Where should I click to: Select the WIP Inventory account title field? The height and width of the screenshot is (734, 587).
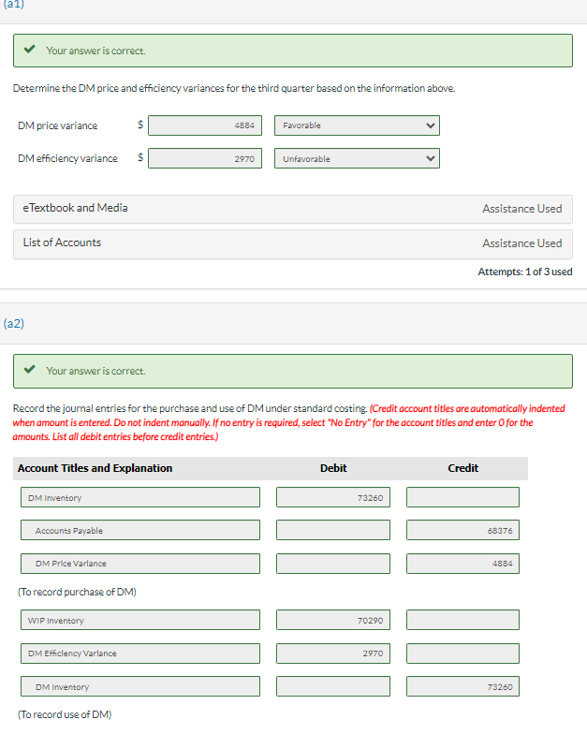click(140, 620)
